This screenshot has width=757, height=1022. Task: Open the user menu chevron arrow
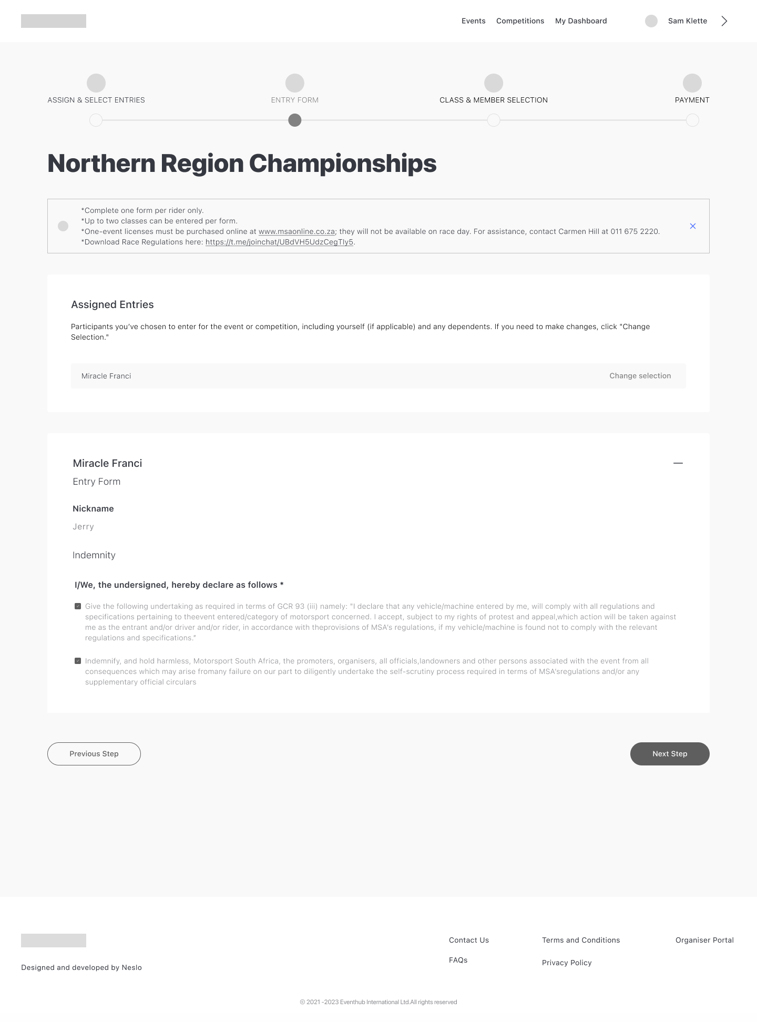pos(724,21)
